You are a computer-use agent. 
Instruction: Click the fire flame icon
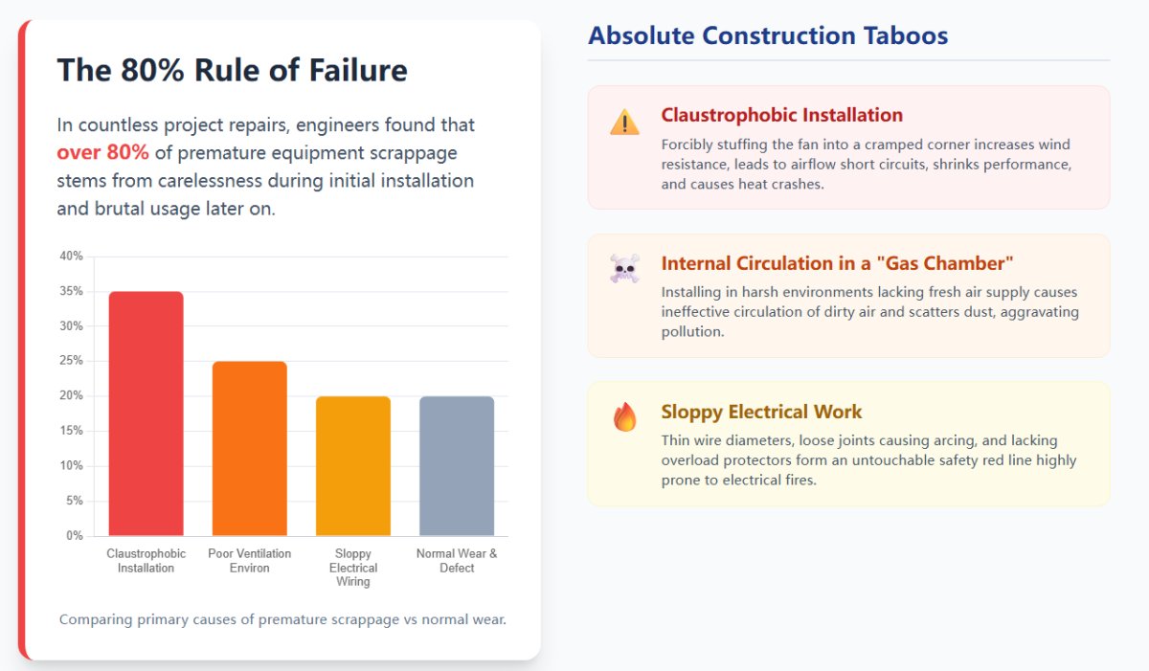pyautogui.click(x=624, y=417)
